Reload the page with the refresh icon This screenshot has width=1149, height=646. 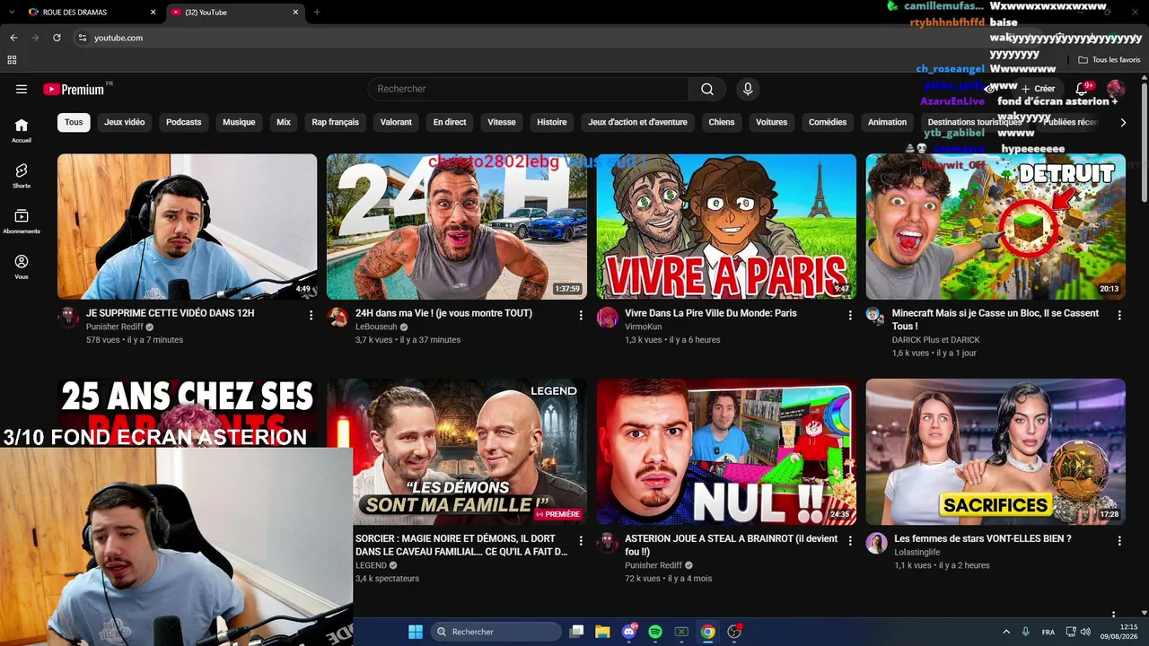[57, 38]
